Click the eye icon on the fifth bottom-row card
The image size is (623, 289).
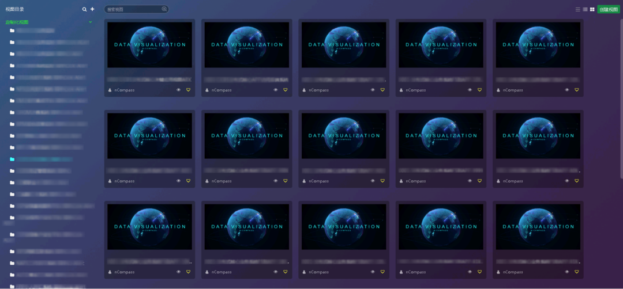[x=567, y=272]
